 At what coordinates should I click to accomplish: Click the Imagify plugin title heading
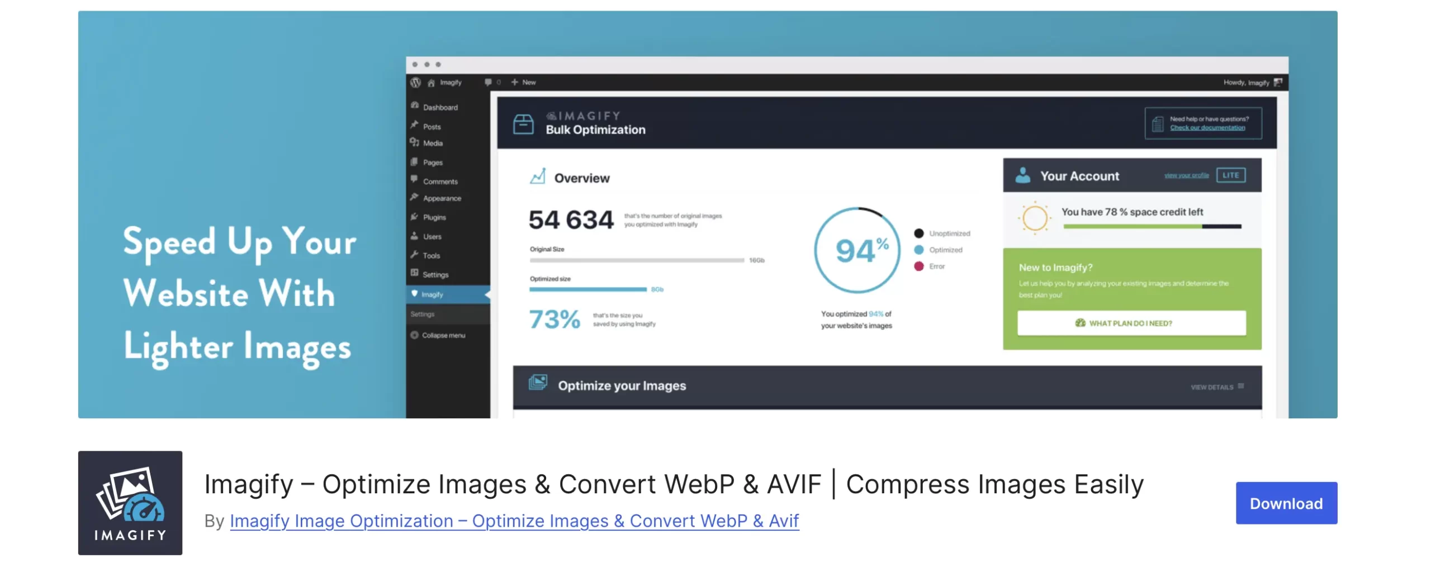(x=674, y=484)
